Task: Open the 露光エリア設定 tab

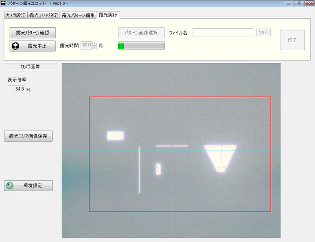Action: tap(43, 15)
